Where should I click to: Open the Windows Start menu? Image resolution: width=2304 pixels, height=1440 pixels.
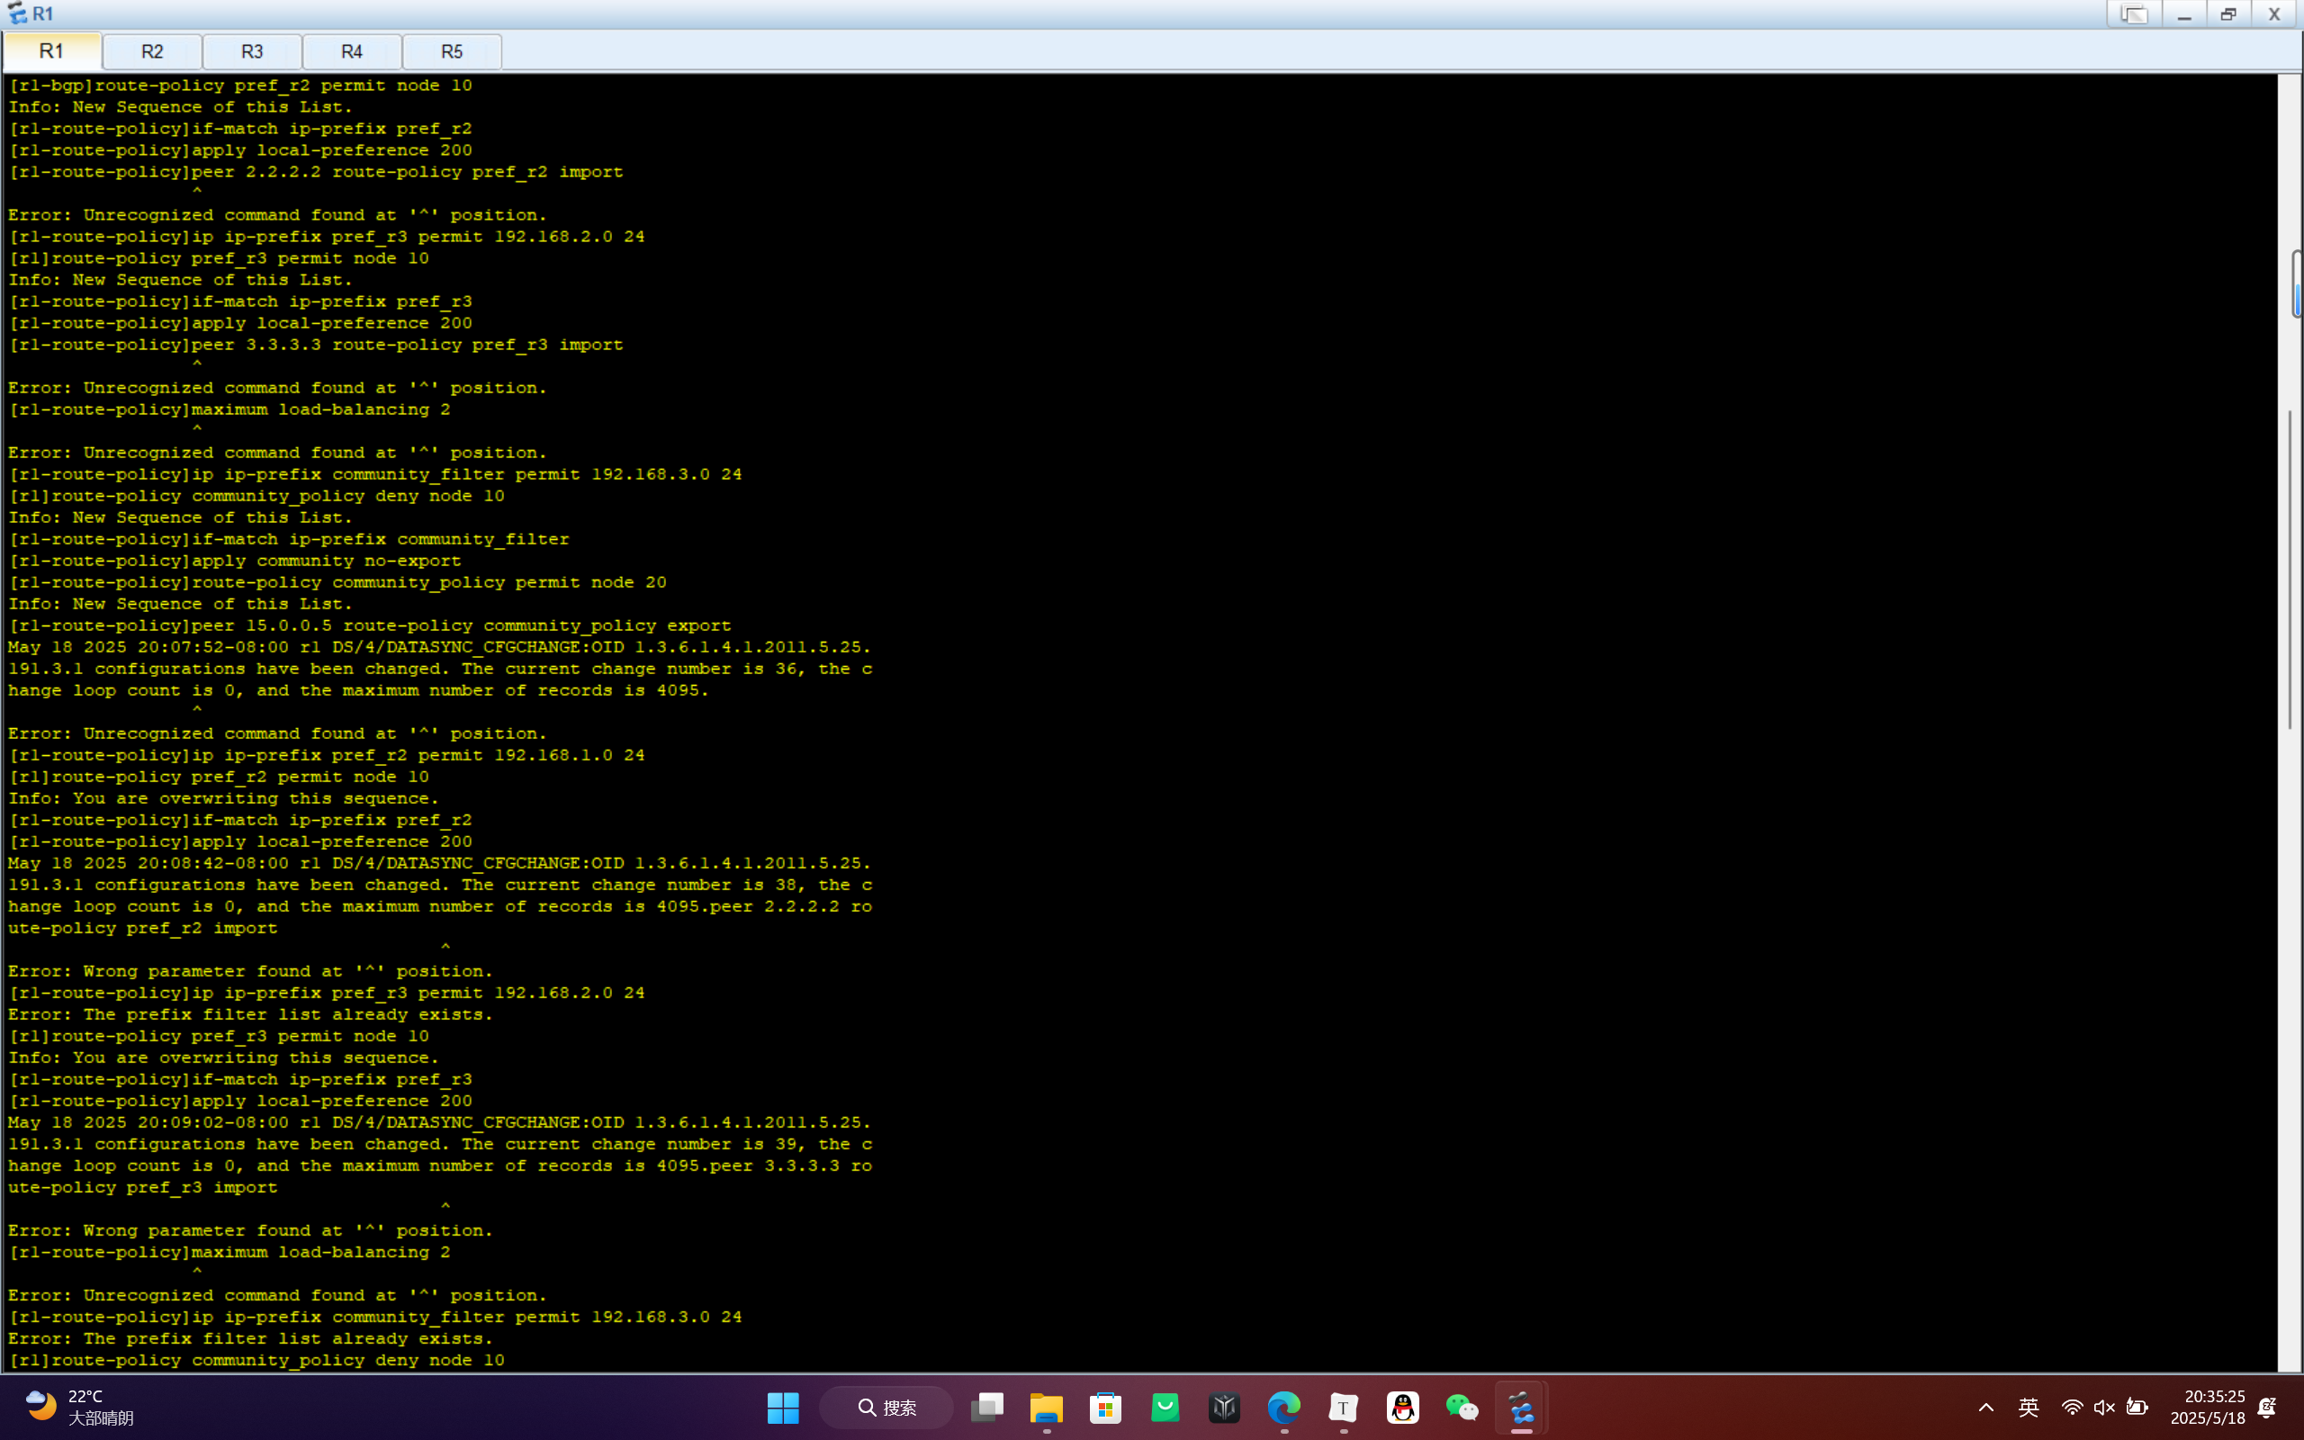783,1408
